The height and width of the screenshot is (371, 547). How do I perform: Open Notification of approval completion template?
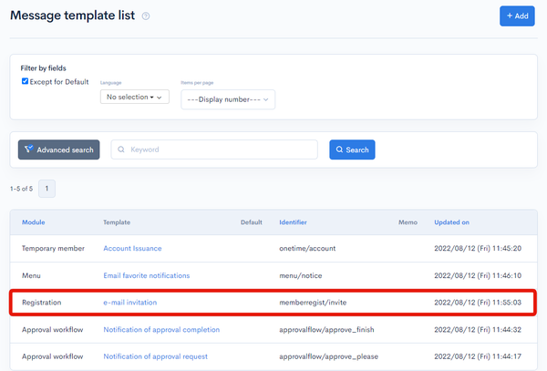[161, 330]
